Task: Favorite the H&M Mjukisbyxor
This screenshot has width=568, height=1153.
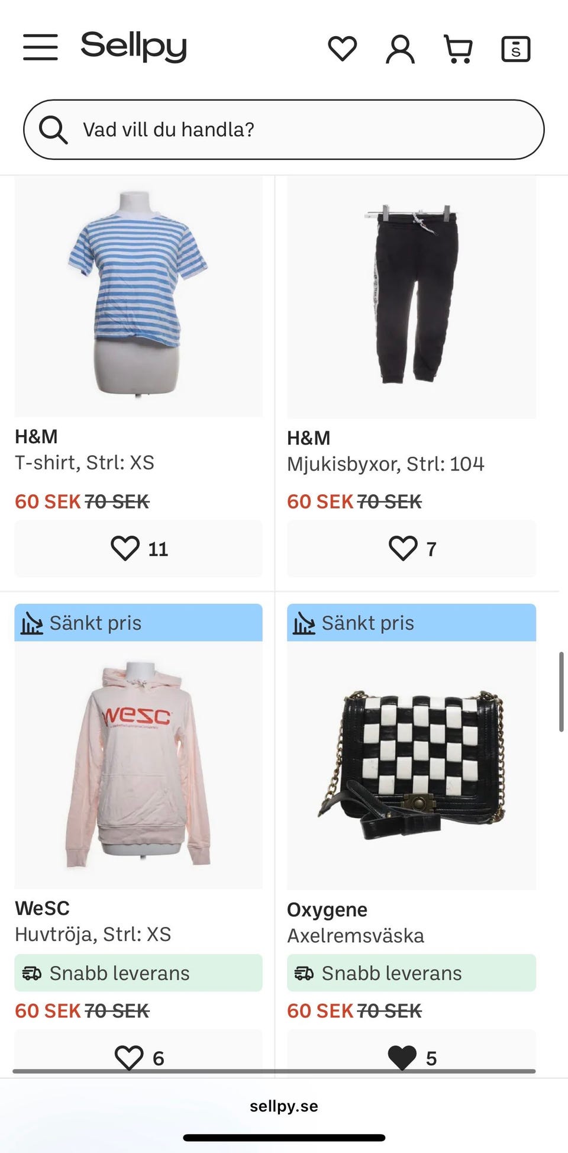Action: (x=412, y=549)
